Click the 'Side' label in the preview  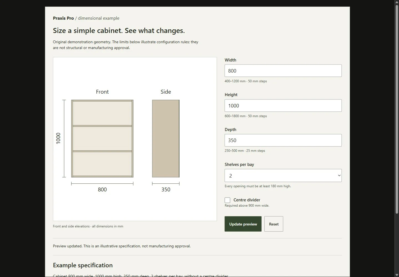(x=166, y=92)
